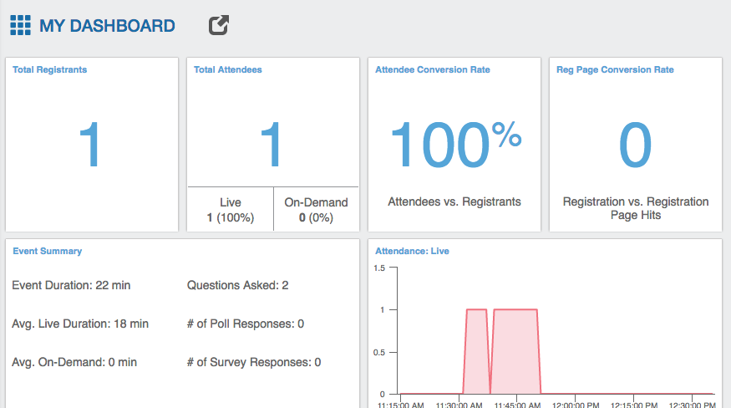Click the MY DASHBOARD heading
Screen dimensions: 731x408
tap(107, 26)
